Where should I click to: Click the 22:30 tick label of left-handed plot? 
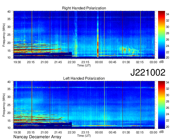pos(72,132)
